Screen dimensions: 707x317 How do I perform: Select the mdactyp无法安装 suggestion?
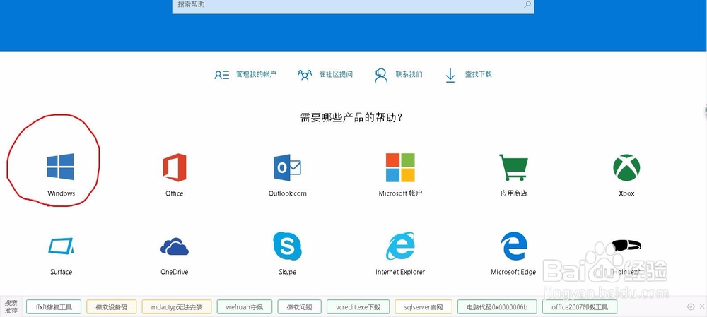pyautogui.click(x=177, y=307)
